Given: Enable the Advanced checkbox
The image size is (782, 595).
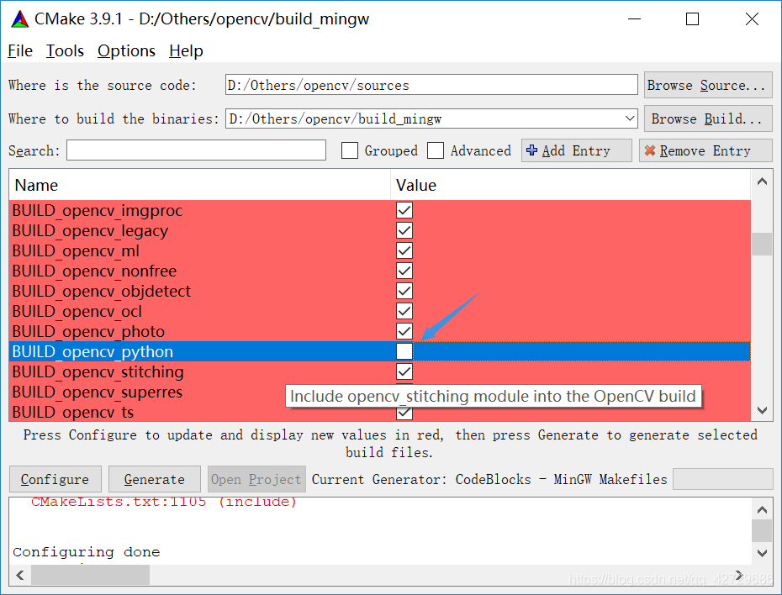Looking at the screenshot, I should 436,150.
